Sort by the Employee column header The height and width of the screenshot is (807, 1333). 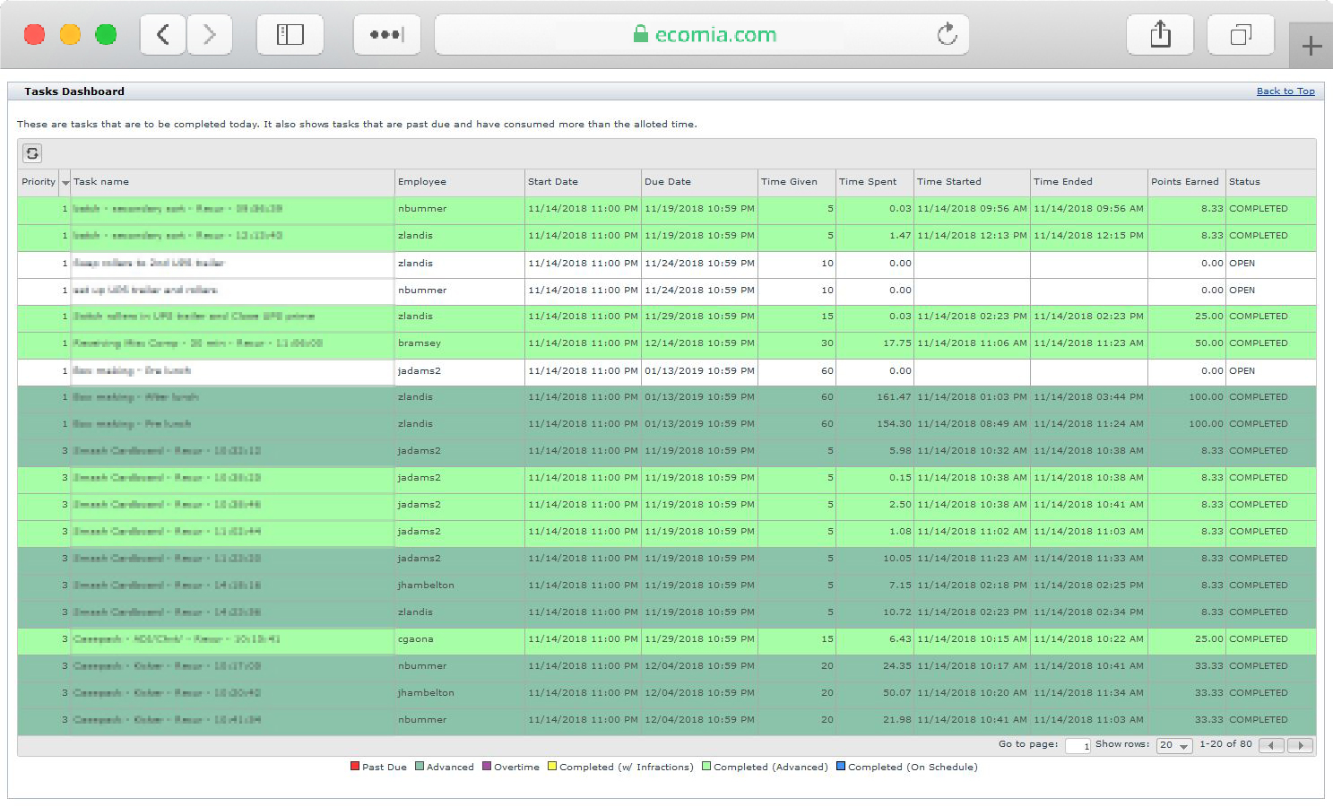[422, 182]
